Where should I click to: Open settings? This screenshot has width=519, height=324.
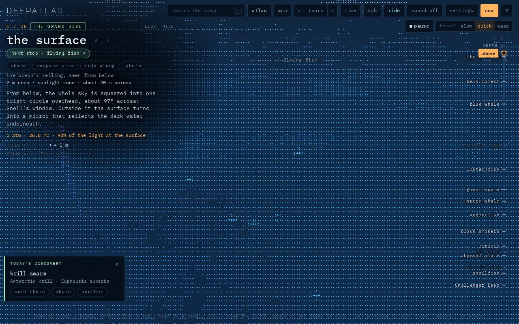point(461,11)
